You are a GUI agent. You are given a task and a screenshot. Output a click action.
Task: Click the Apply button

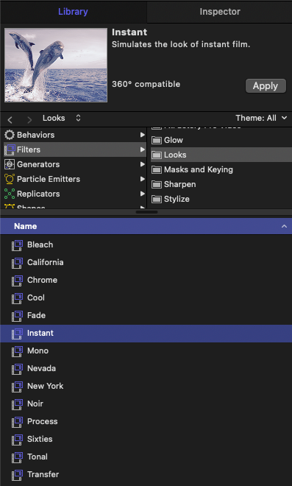pyautogui.click(x=266, y=86)
